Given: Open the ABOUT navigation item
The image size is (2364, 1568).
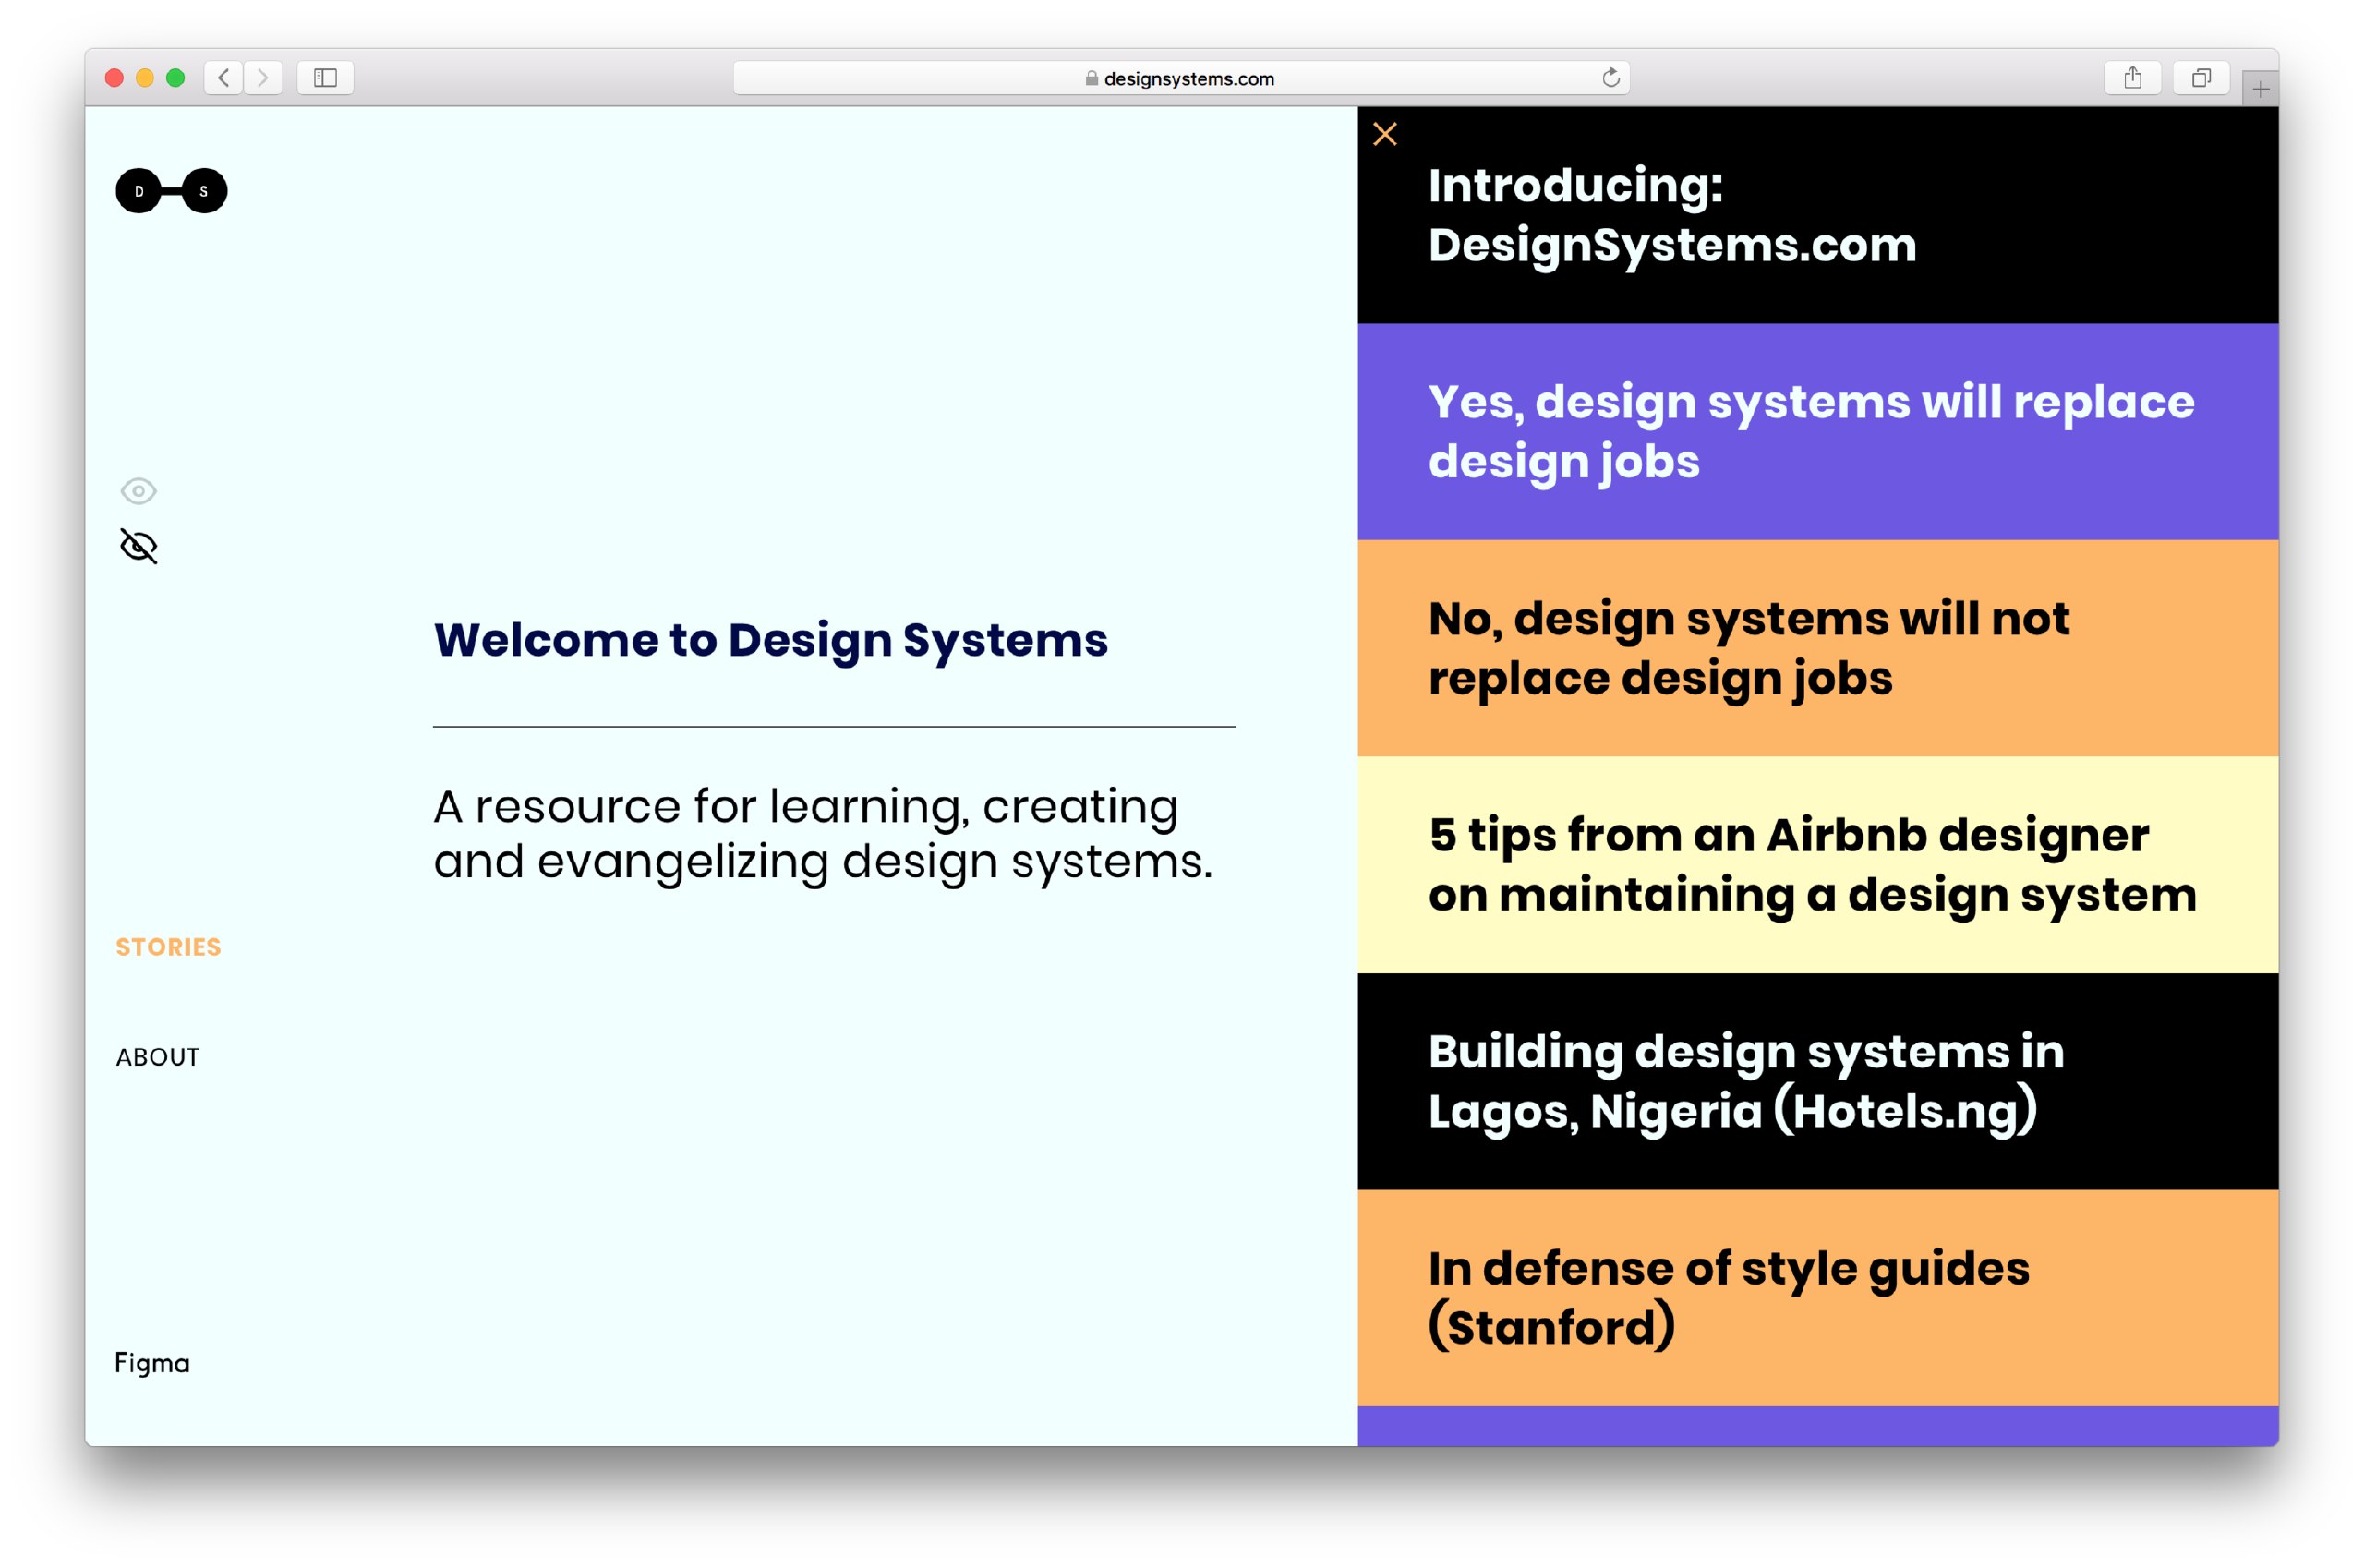Looking at the screenshot, I should [158, 1057].
